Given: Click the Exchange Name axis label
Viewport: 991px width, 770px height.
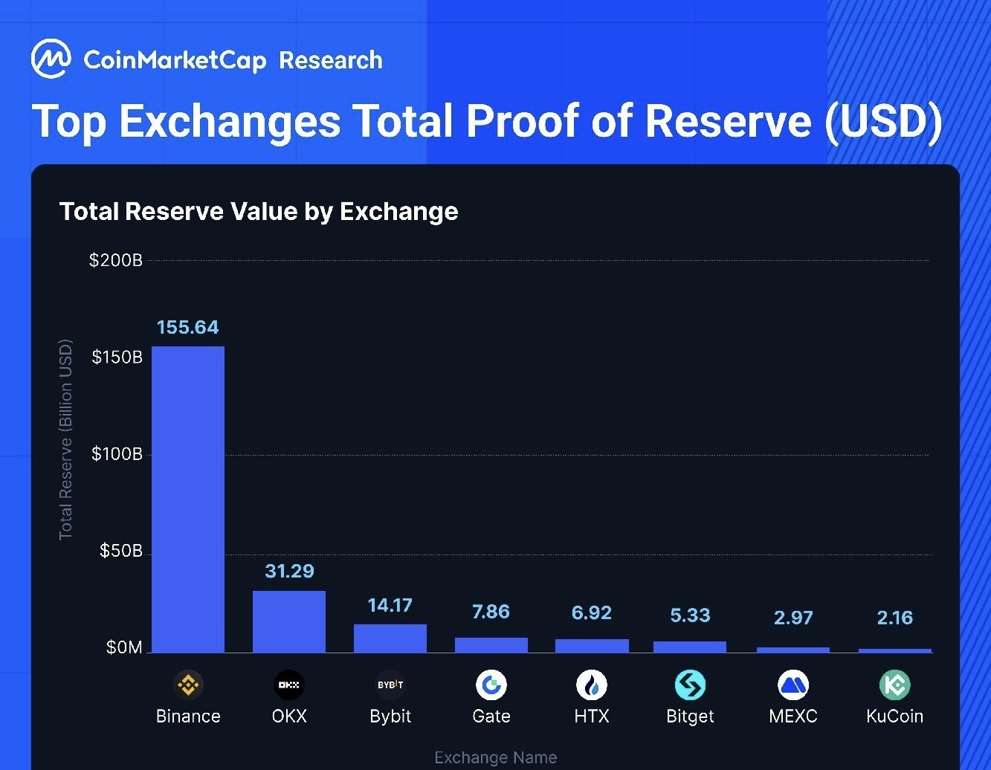Looking at the screenshot, I should (x=495, y=757).
